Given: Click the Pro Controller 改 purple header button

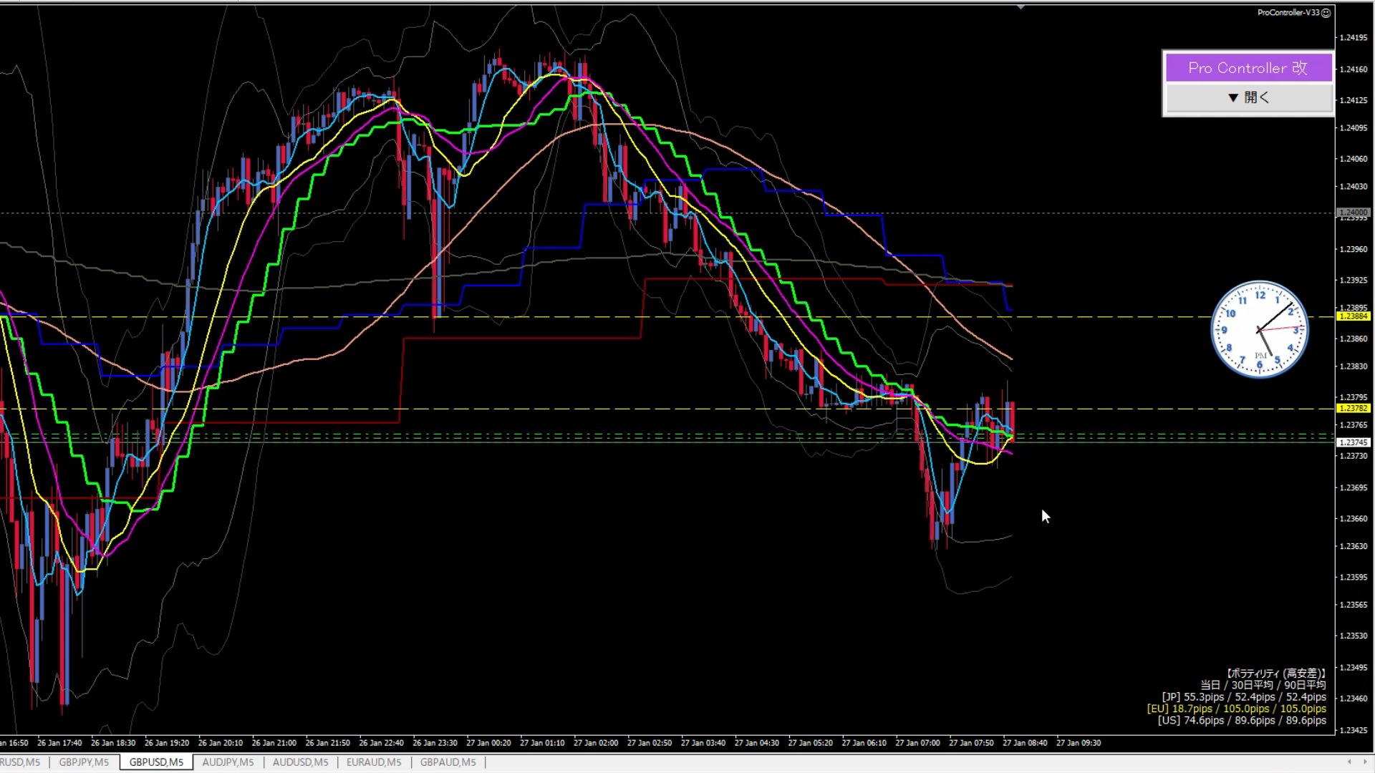Looking at the screenshot, I should [1248, 68].
